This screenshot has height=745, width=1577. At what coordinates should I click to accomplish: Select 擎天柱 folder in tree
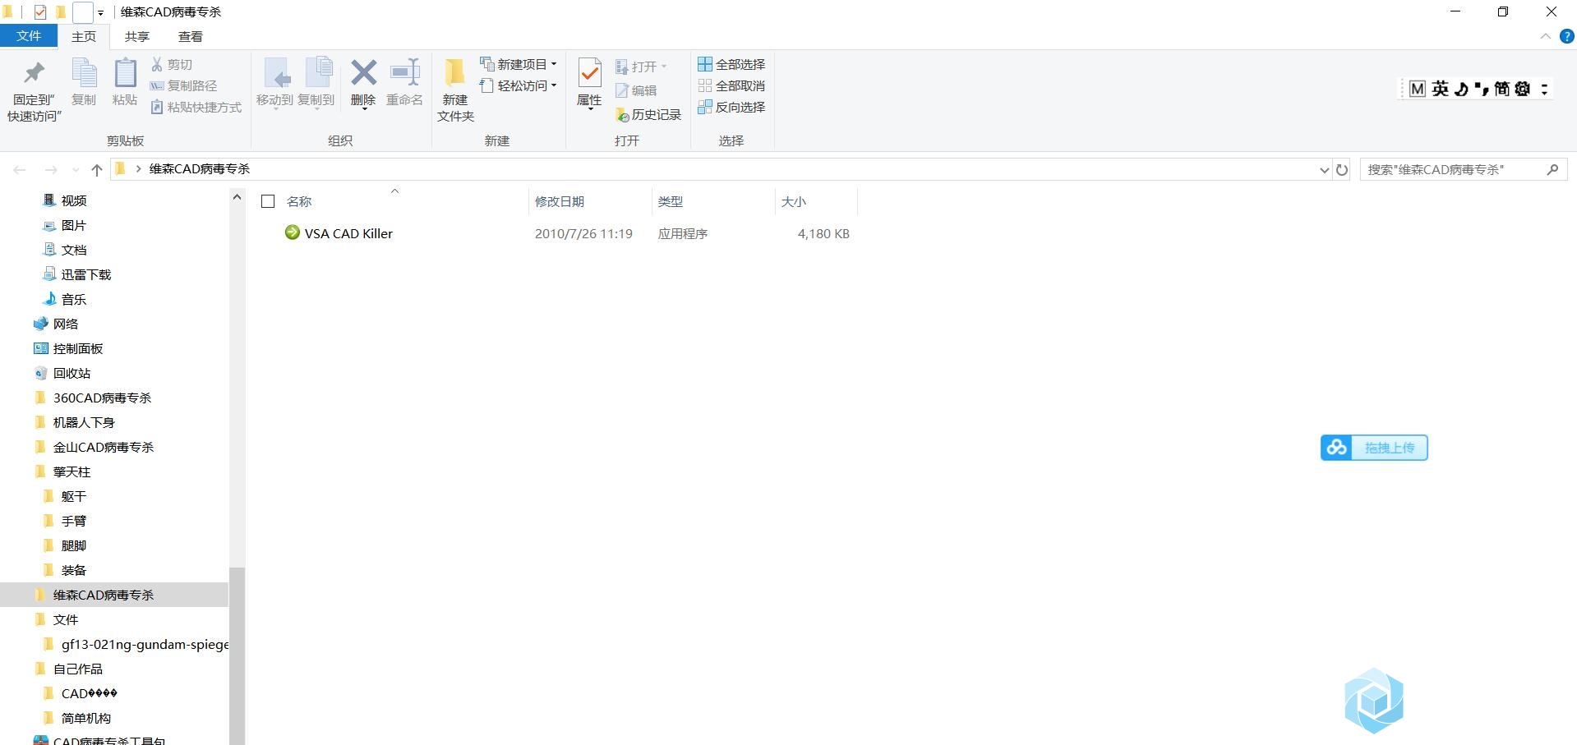(71, 471)
